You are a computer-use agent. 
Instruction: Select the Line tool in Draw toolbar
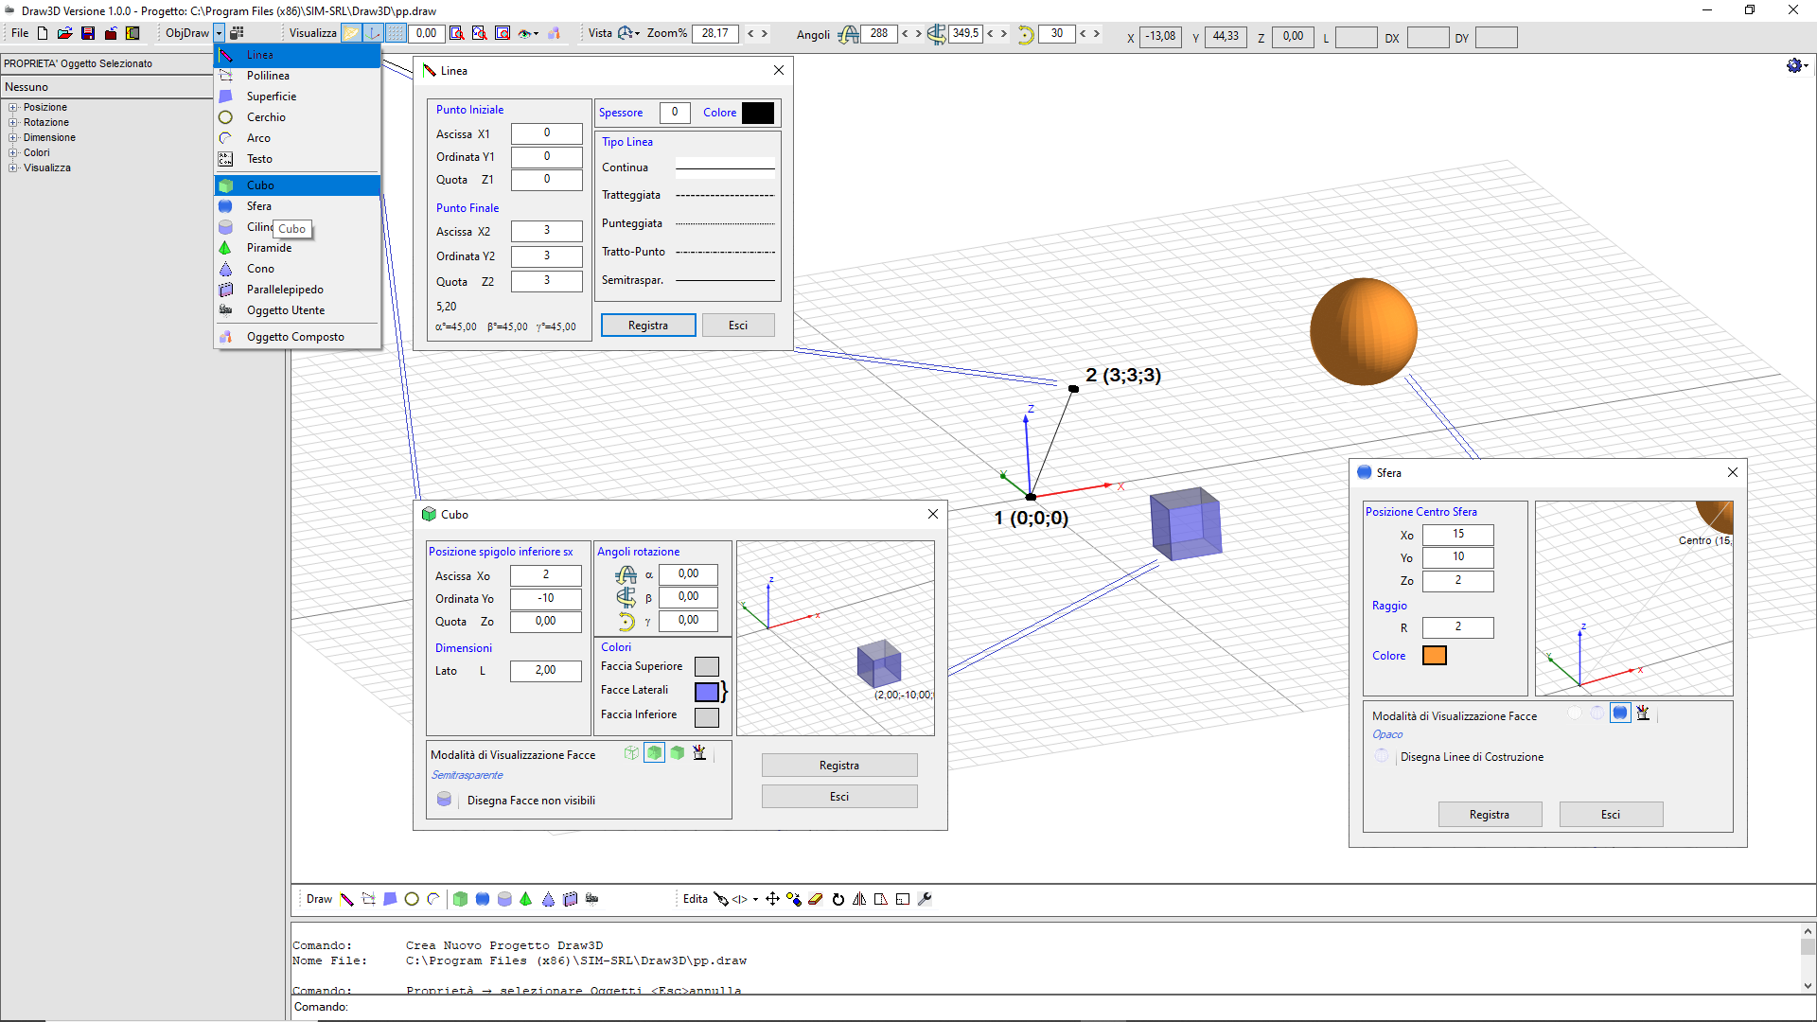[x=347, y=899]
